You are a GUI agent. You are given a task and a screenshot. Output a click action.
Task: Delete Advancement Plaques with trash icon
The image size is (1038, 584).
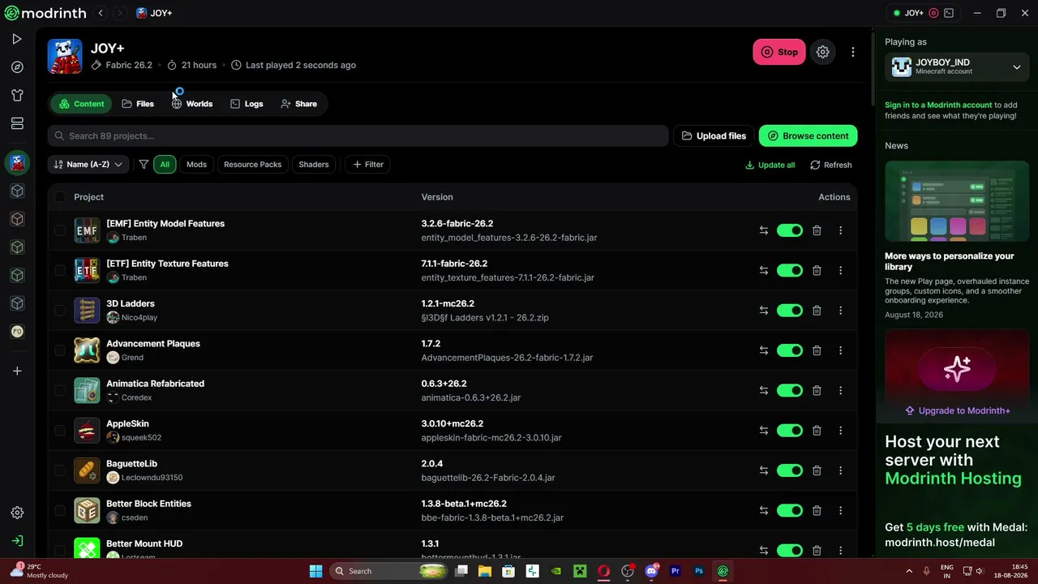click(x=817, y=350)
